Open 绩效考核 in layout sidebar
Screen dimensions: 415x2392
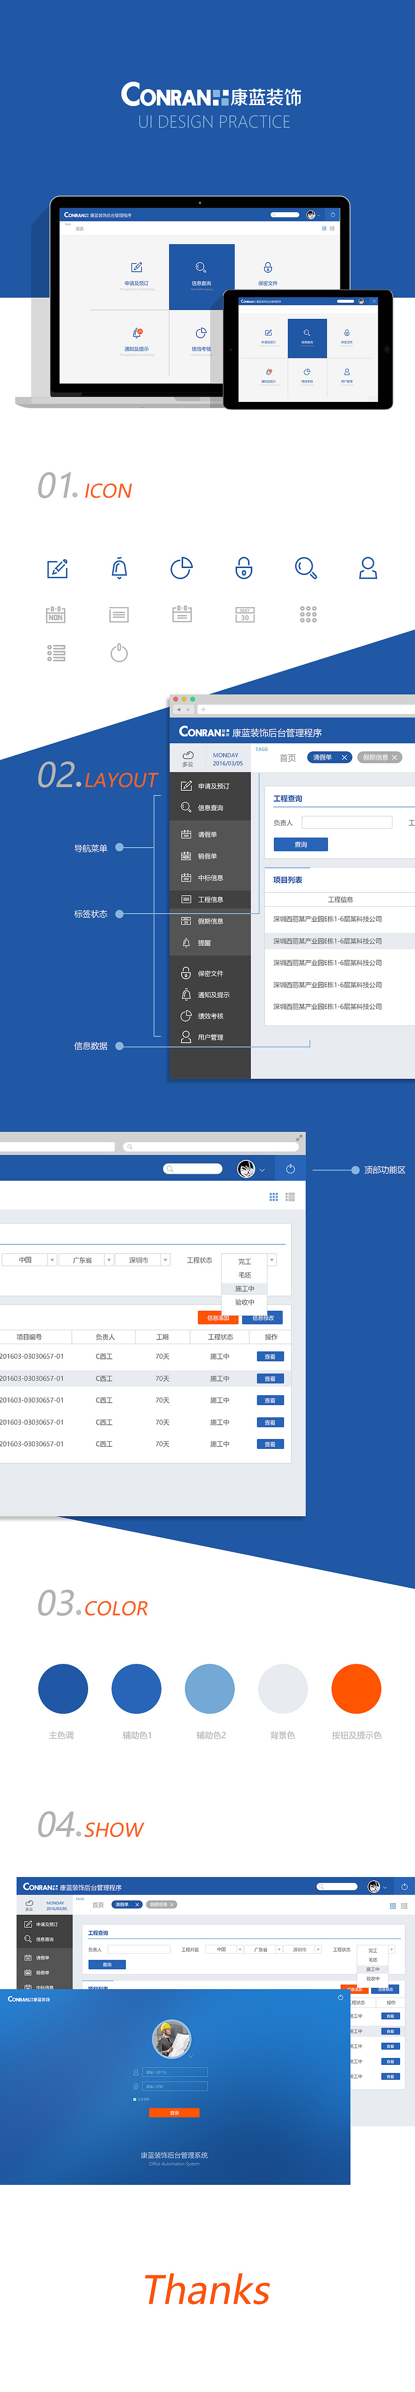(x=210, y=1016)
